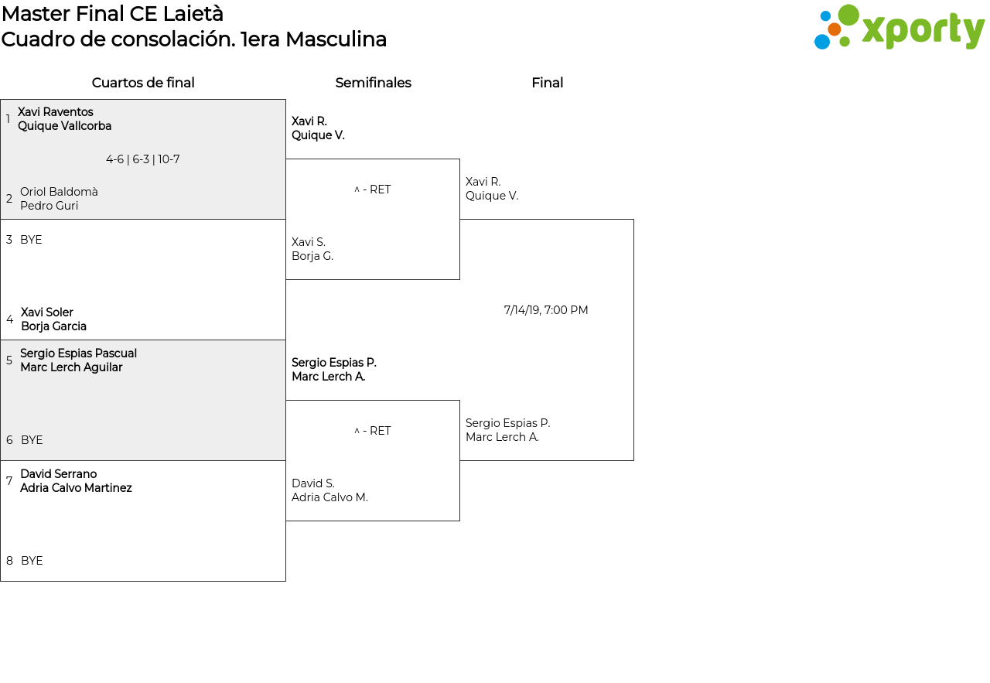Select Xavi S. / Borja G. semifinal entry
This screenshot has width=990, height=683.
(x=312, y=249)
